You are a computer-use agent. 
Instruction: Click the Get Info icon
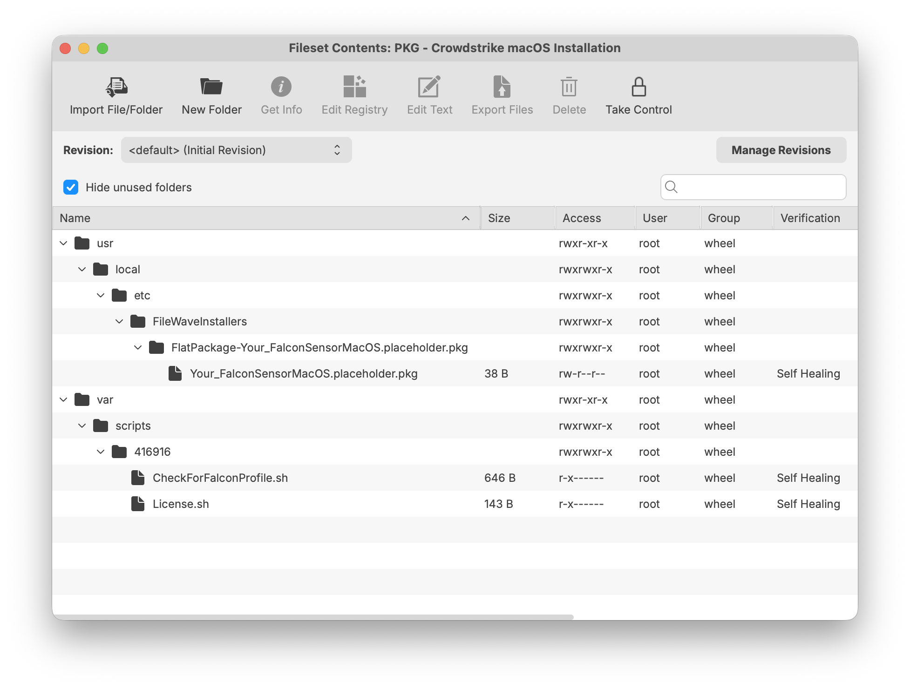[x=281, y=87]
